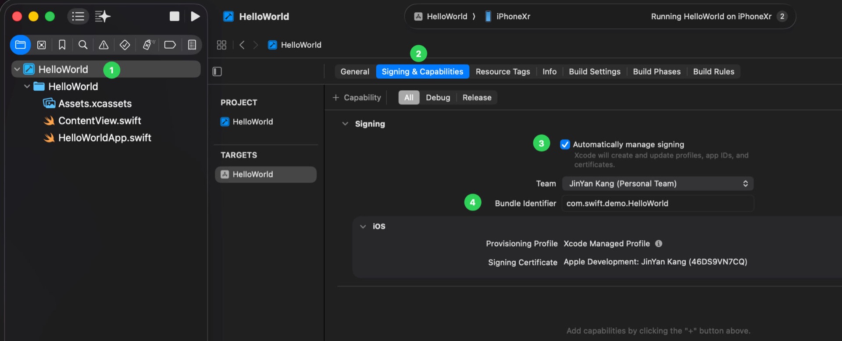Collapse the HelloWorld folder group
The image size is (842, 341).
pos(27,86)
